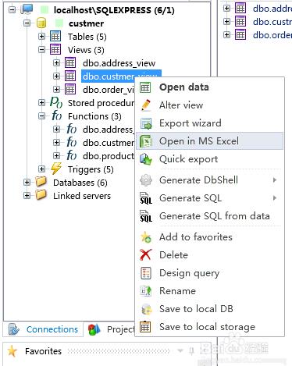Expand dbo.custmer_view in the tree
This screenshot has height=366, width=292.
coord(56,76)
